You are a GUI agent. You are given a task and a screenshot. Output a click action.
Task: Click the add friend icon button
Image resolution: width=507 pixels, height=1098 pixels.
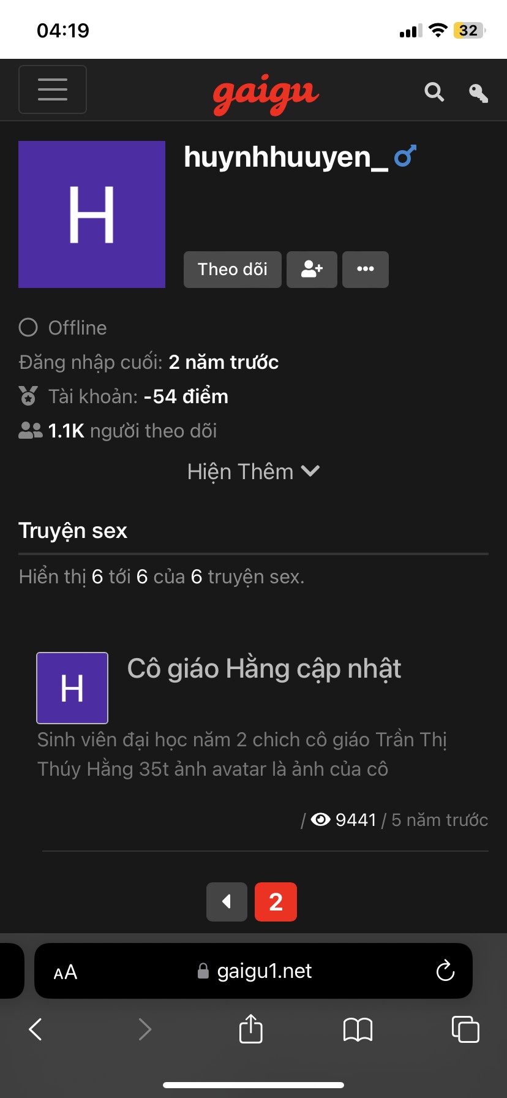coord(312,269)
